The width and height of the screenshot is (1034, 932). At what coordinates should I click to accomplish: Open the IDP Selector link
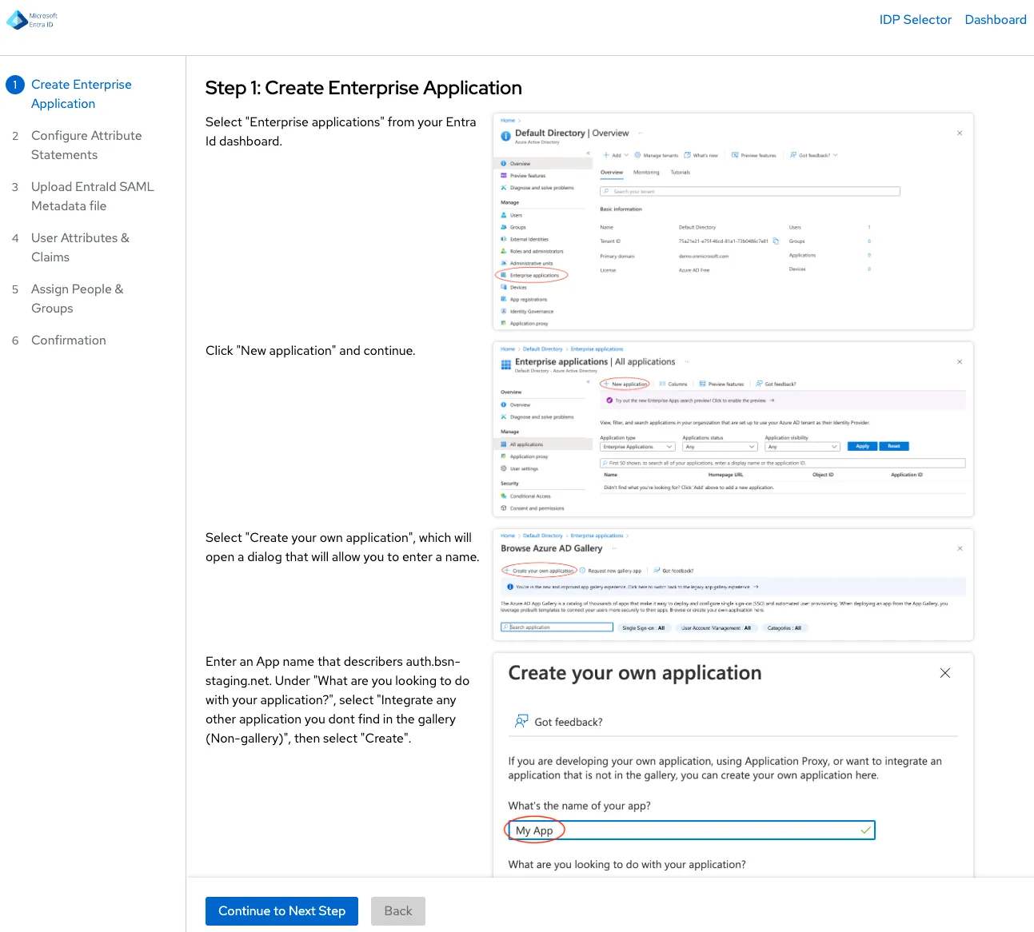click(x=915, y=20)
